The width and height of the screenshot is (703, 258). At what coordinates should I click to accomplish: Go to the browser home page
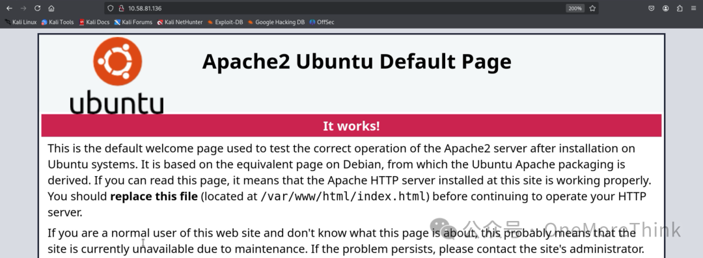click(x=51, y=8)
